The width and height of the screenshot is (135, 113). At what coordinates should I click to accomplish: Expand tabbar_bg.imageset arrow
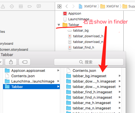120,76
